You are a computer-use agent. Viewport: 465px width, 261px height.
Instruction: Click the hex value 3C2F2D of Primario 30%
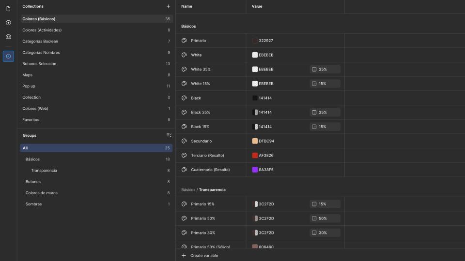tap(266, 232)
